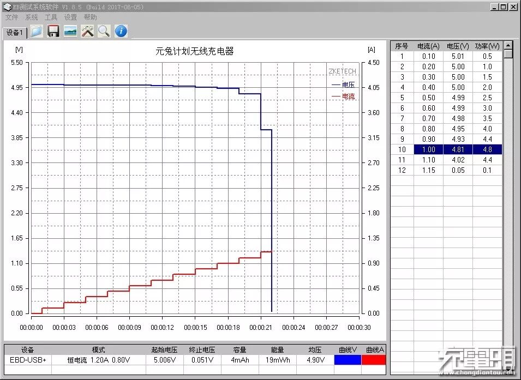Open the 文件 menu
Viewport: 521px width, 380px height.
point(12,17)
